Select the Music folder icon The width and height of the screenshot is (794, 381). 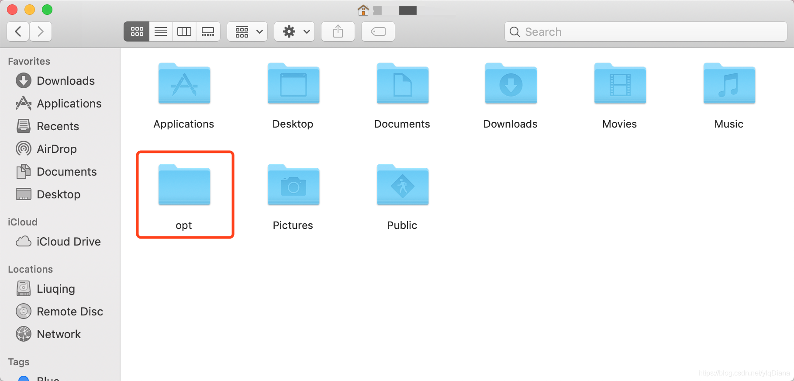pos(729,83)
